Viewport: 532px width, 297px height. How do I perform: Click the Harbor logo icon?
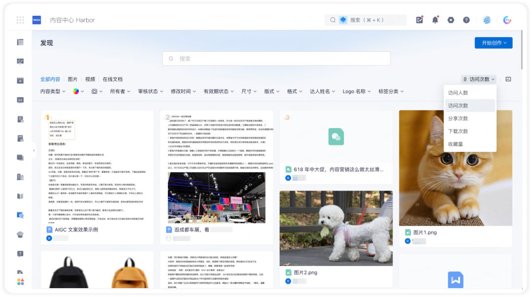point(36,20)
